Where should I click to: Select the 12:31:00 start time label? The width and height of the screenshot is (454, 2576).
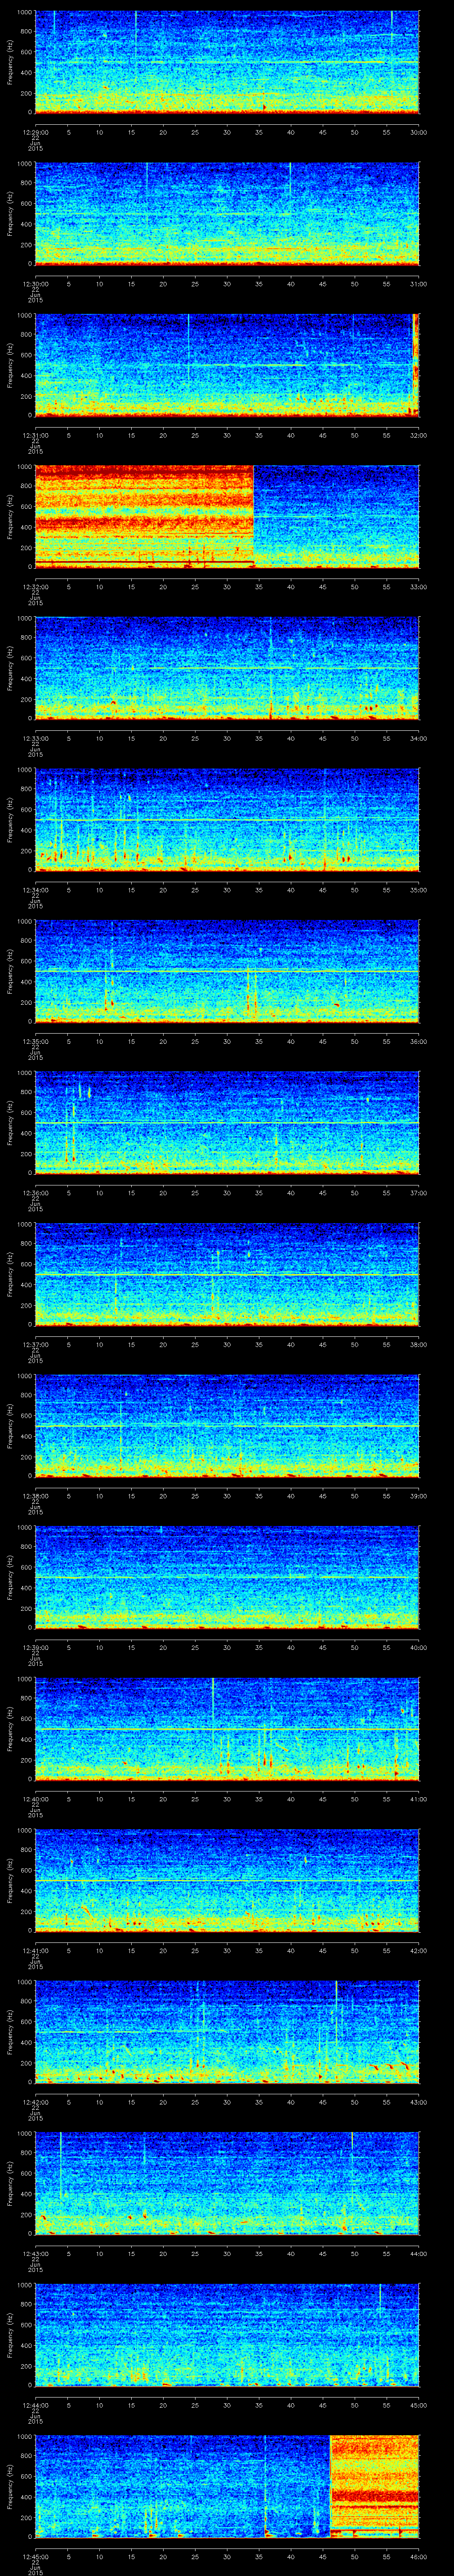pyautogui.click(x=35, y=435)
